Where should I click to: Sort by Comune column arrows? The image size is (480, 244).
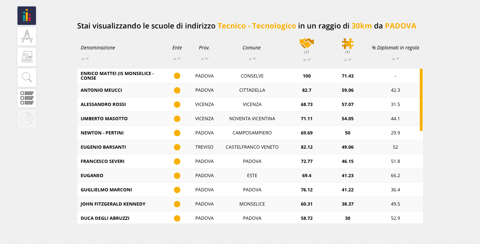pyautogui.click(x=252, y=59)
